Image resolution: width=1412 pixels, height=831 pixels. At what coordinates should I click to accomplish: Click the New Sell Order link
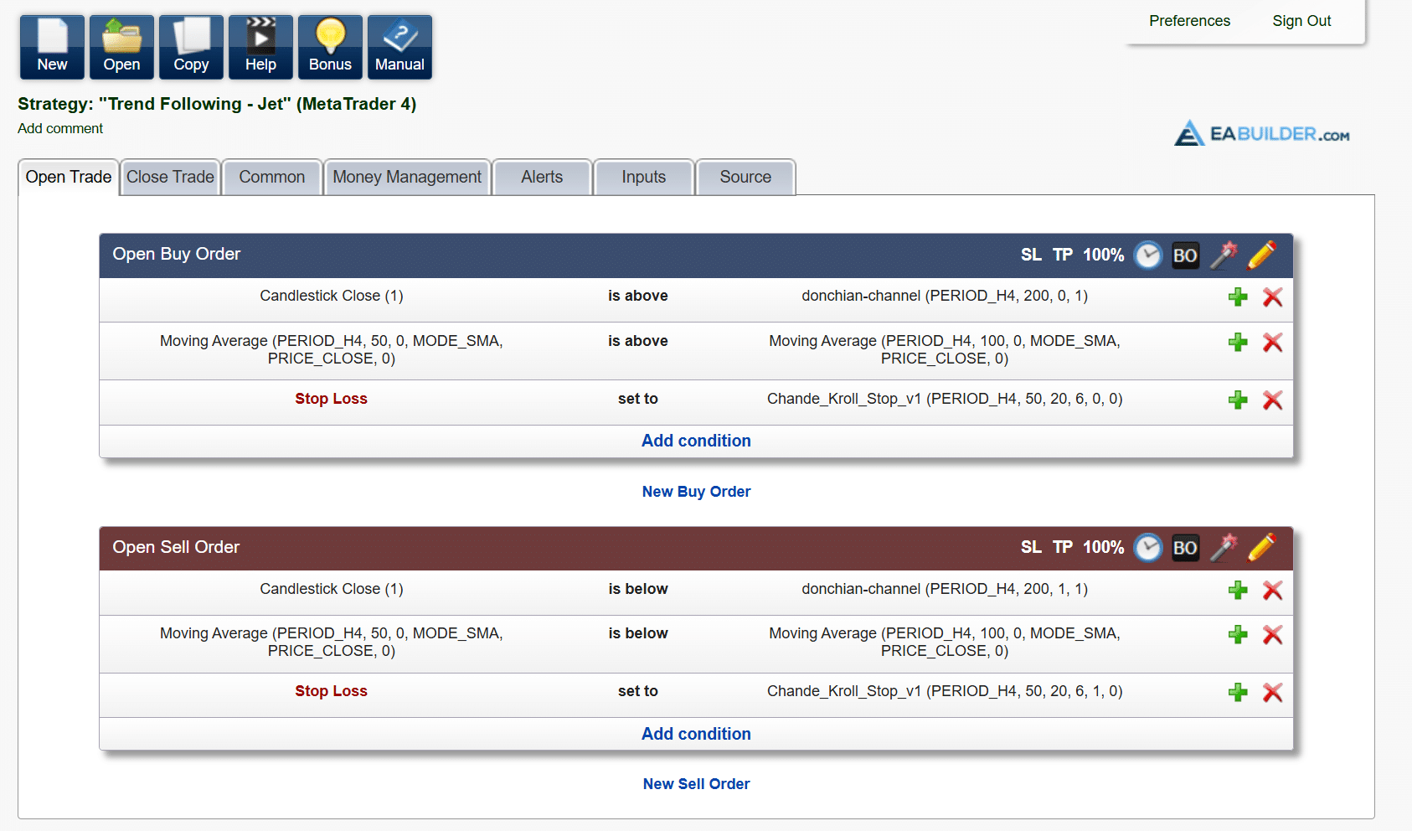coord(696,784)
